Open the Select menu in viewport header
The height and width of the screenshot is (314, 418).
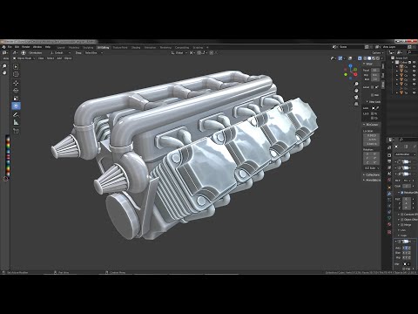coord(51,58)
